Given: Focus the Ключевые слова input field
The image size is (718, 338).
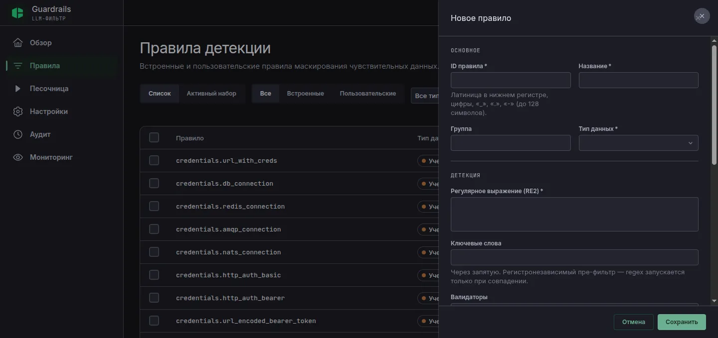Looking at the screenshot, I should point(574,257).
